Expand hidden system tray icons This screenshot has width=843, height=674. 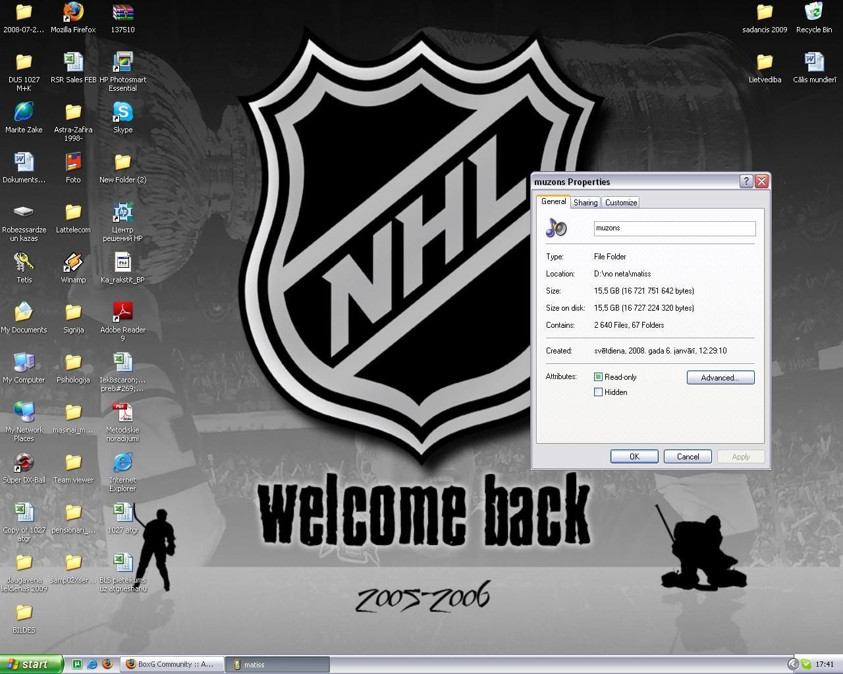click(x=793, y=665)
